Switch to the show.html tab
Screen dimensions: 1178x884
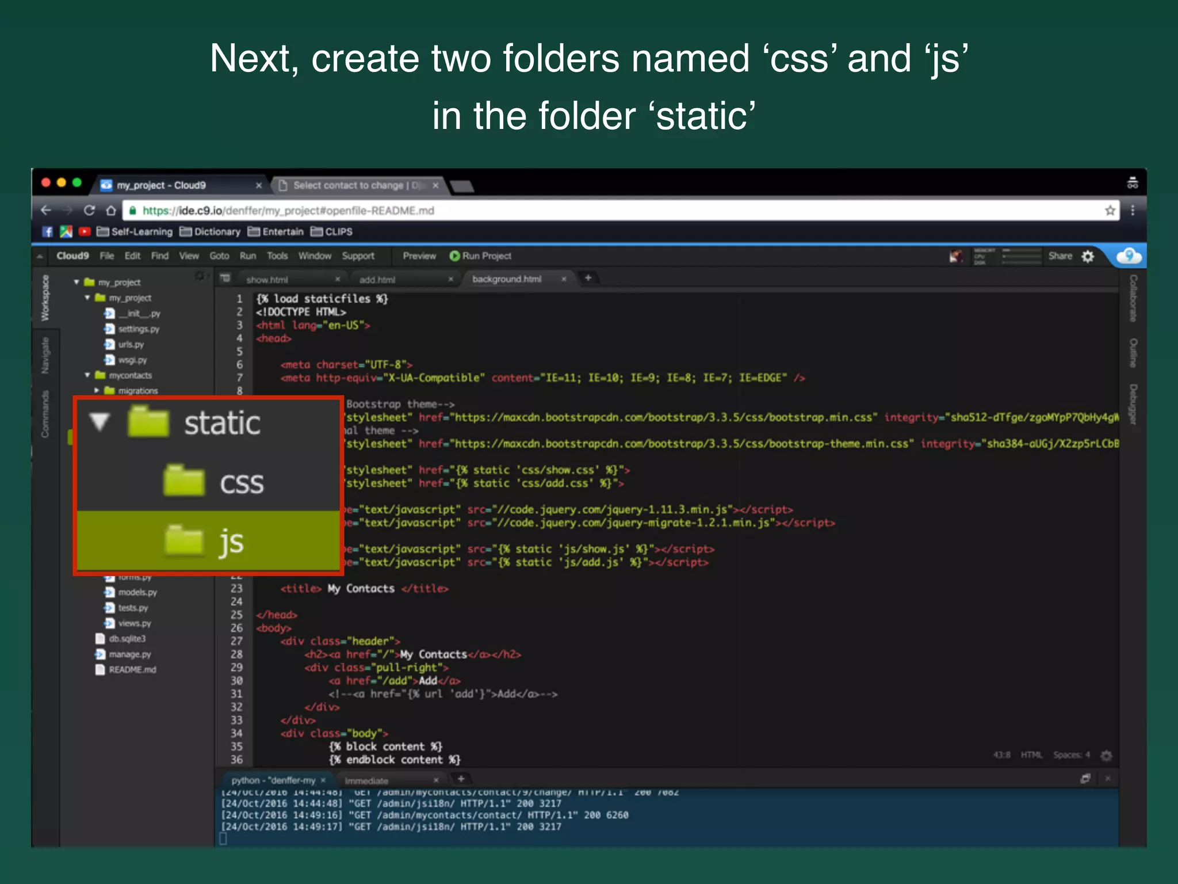(x=267, y=280)
